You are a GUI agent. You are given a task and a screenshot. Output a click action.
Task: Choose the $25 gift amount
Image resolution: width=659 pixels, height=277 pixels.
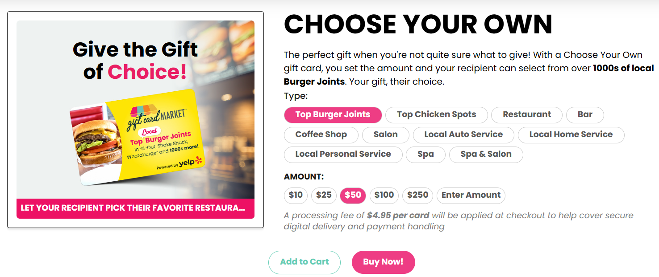click(324, 196)
